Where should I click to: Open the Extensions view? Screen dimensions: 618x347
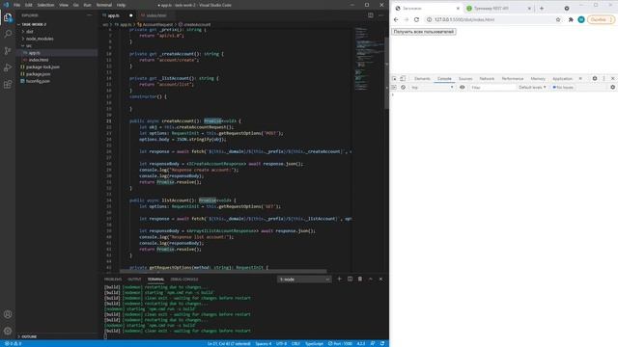pyautogui.click(x=8, y=84)
